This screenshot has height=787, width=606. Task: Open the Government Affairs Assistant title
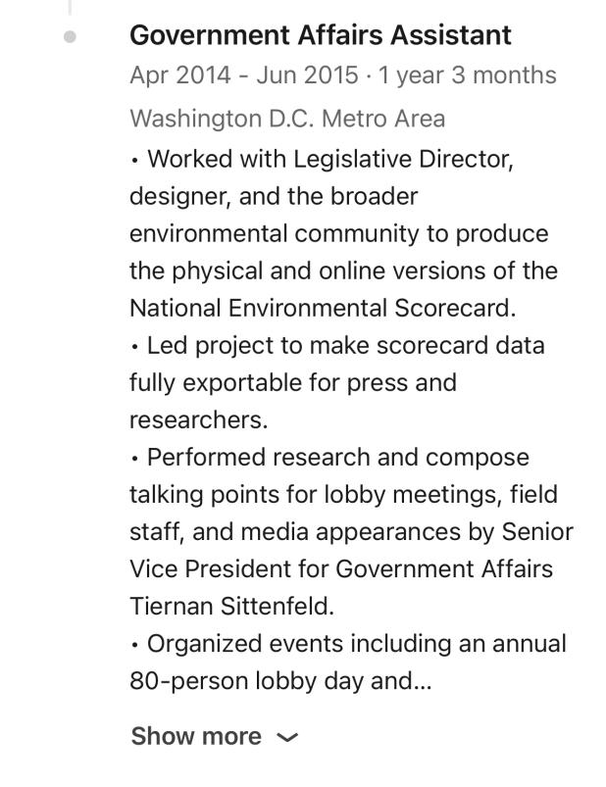[x=321, y=35]
